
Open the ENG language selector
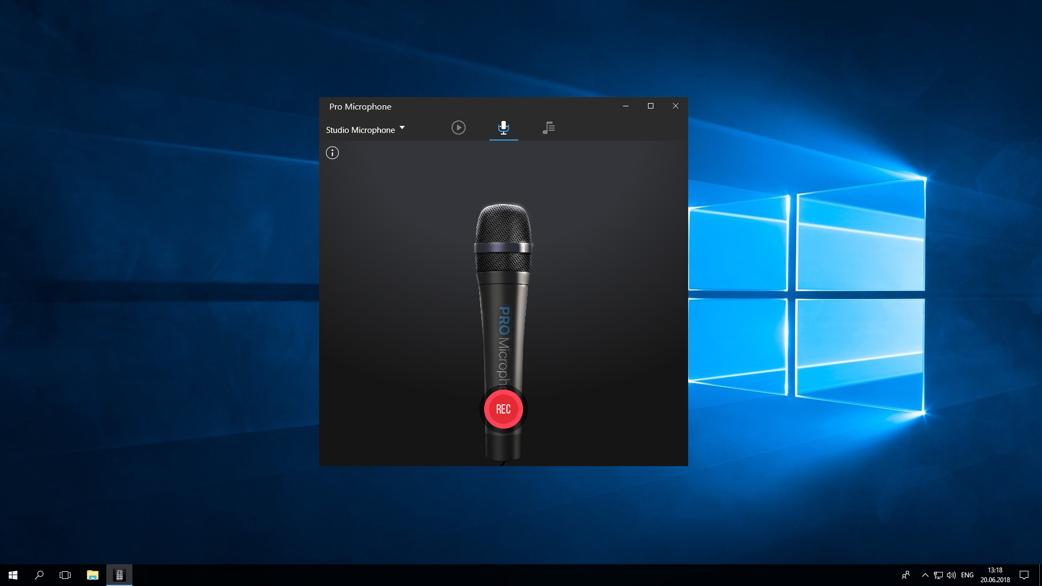click(x=967, y=575)
